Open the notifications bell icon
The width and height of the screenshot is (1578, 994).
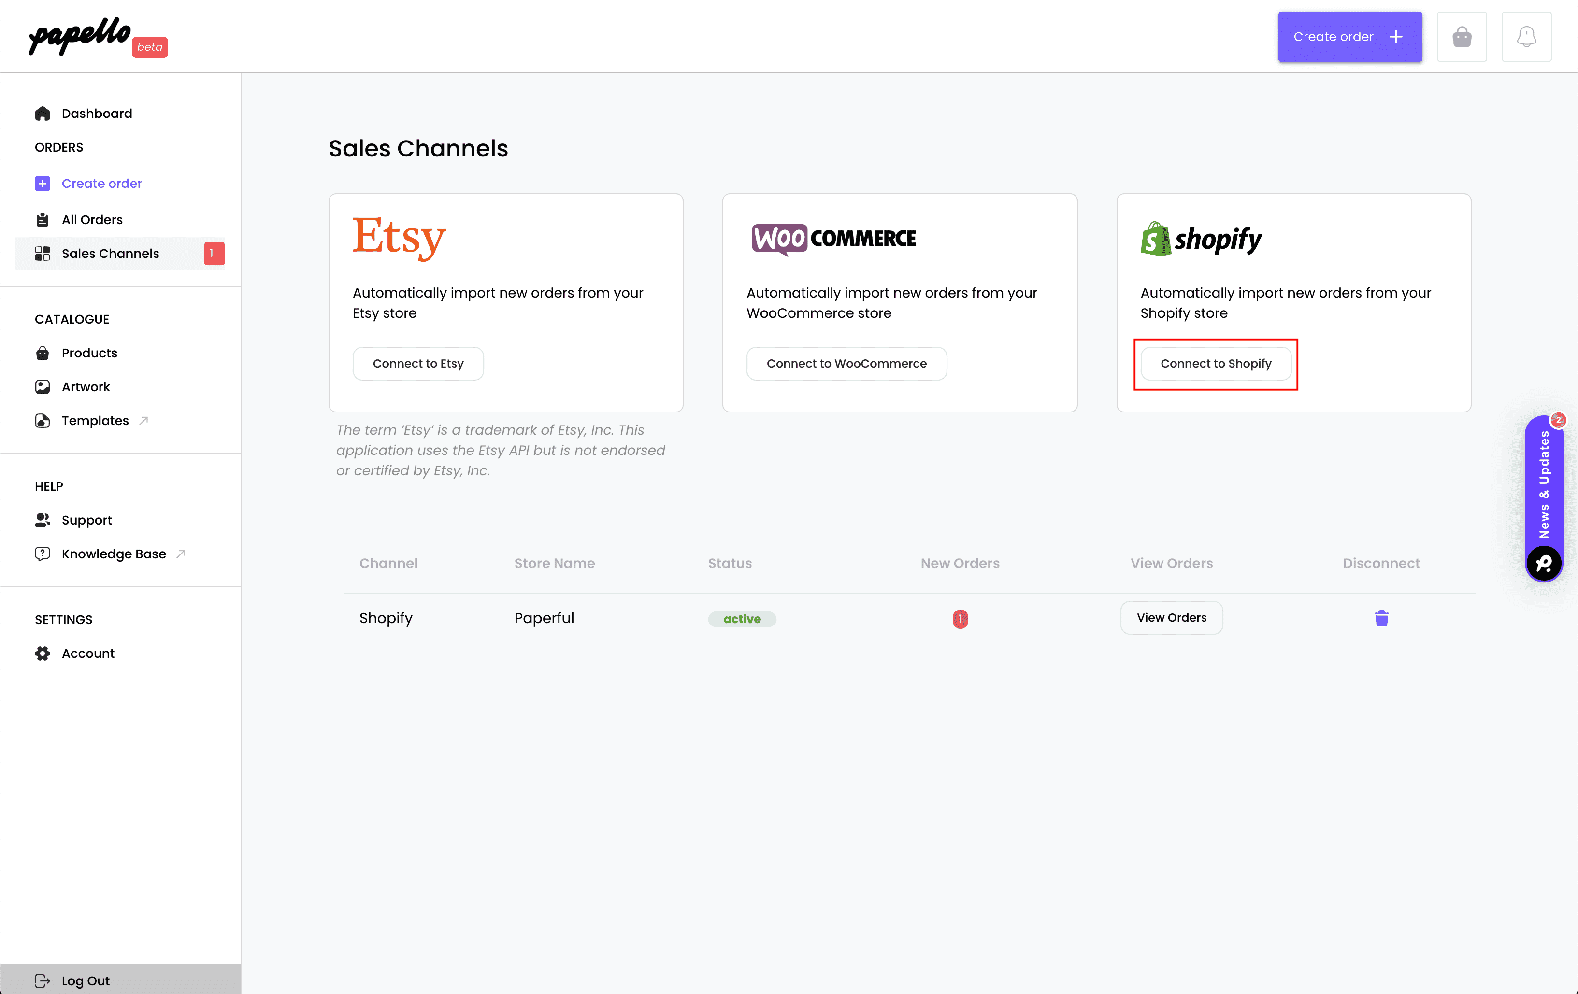pyautogui.click(x=1526, y=37)
